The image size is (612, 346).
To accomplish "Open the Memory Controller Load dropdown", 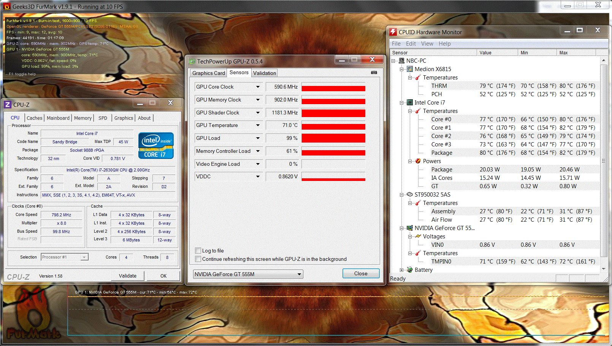I will click(x=258, y=151).
